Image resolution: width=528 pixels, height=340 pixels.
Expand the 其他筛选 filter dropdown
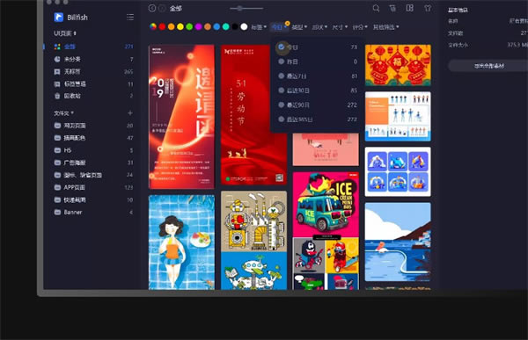[x=386, y=27]
